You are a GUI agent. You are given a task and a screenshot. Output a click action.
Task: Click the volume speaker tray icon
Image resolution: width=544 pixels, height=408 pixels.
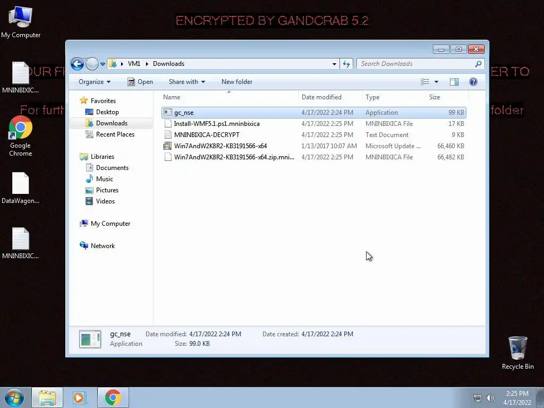(490, 398)
